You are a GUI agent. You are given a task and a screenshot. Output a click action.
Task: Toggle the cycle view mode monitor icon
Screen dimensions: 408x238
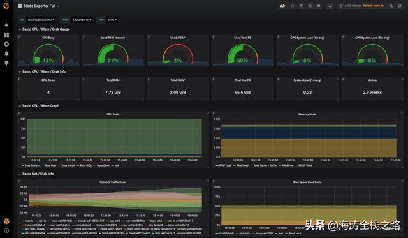[330, 6]
